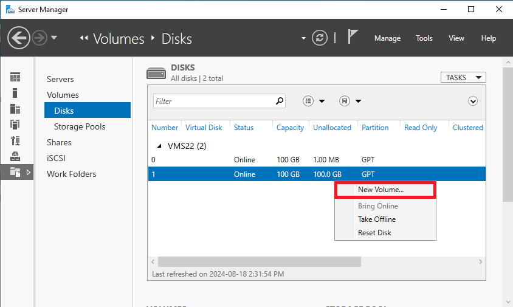513x307 pixels.
Task: Click the filter search magnifier icon
Action: coord(280,101)
